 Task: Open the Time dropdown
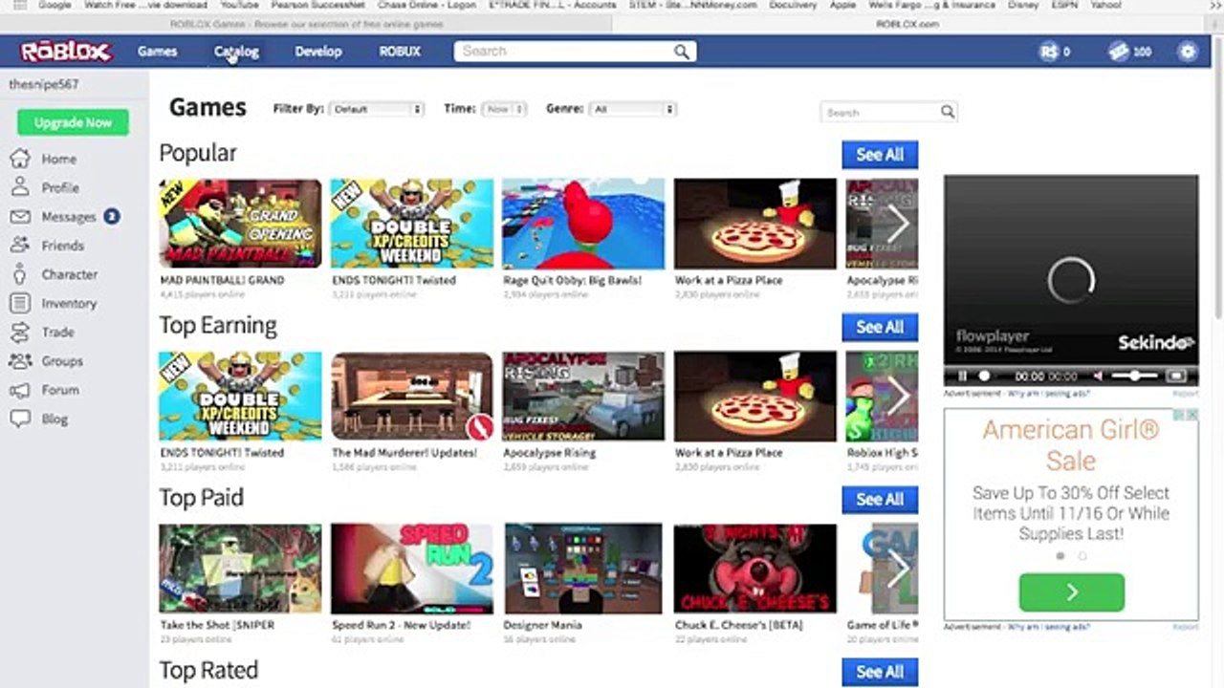(504, 109)
